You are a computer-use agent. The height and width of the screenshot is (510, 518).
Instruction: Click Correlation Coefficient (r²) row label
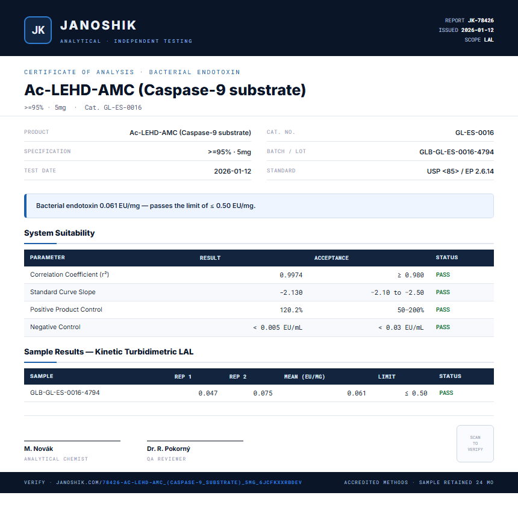[x=69, y=274]
